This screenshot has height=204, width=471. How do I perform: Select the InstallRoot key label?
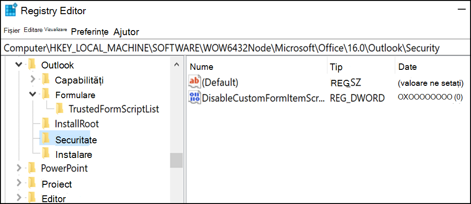(77, 124)
